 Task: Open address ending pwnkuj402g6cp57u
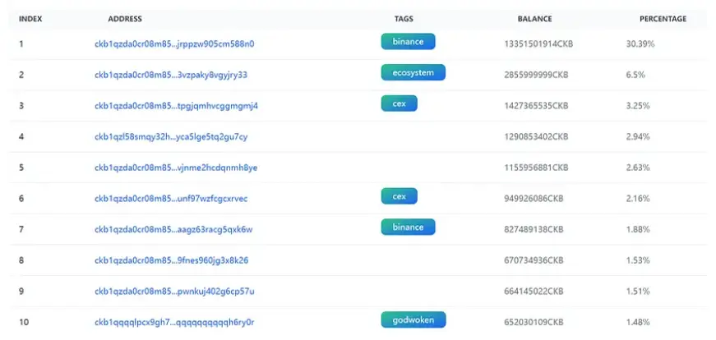coord(174,292)
